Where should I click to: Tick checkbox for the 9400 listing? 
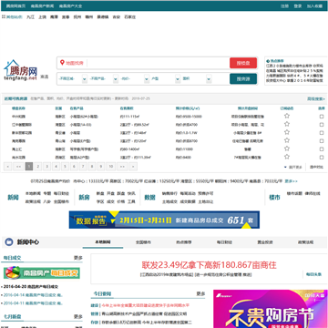pos(322,158)
